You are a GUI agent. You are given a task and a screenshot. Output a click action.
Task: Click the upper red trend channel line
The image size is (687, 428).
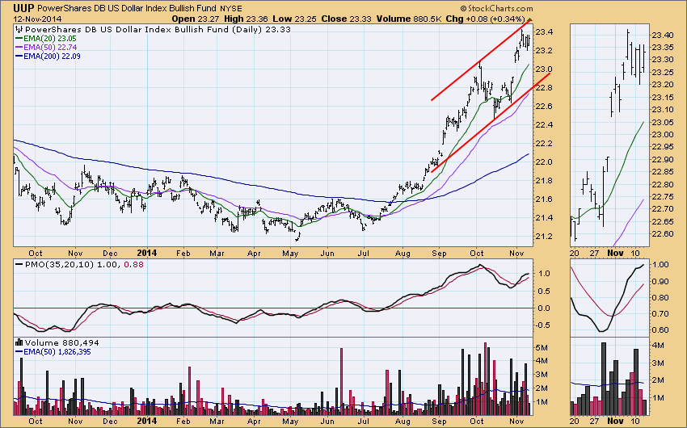point(481,60)
